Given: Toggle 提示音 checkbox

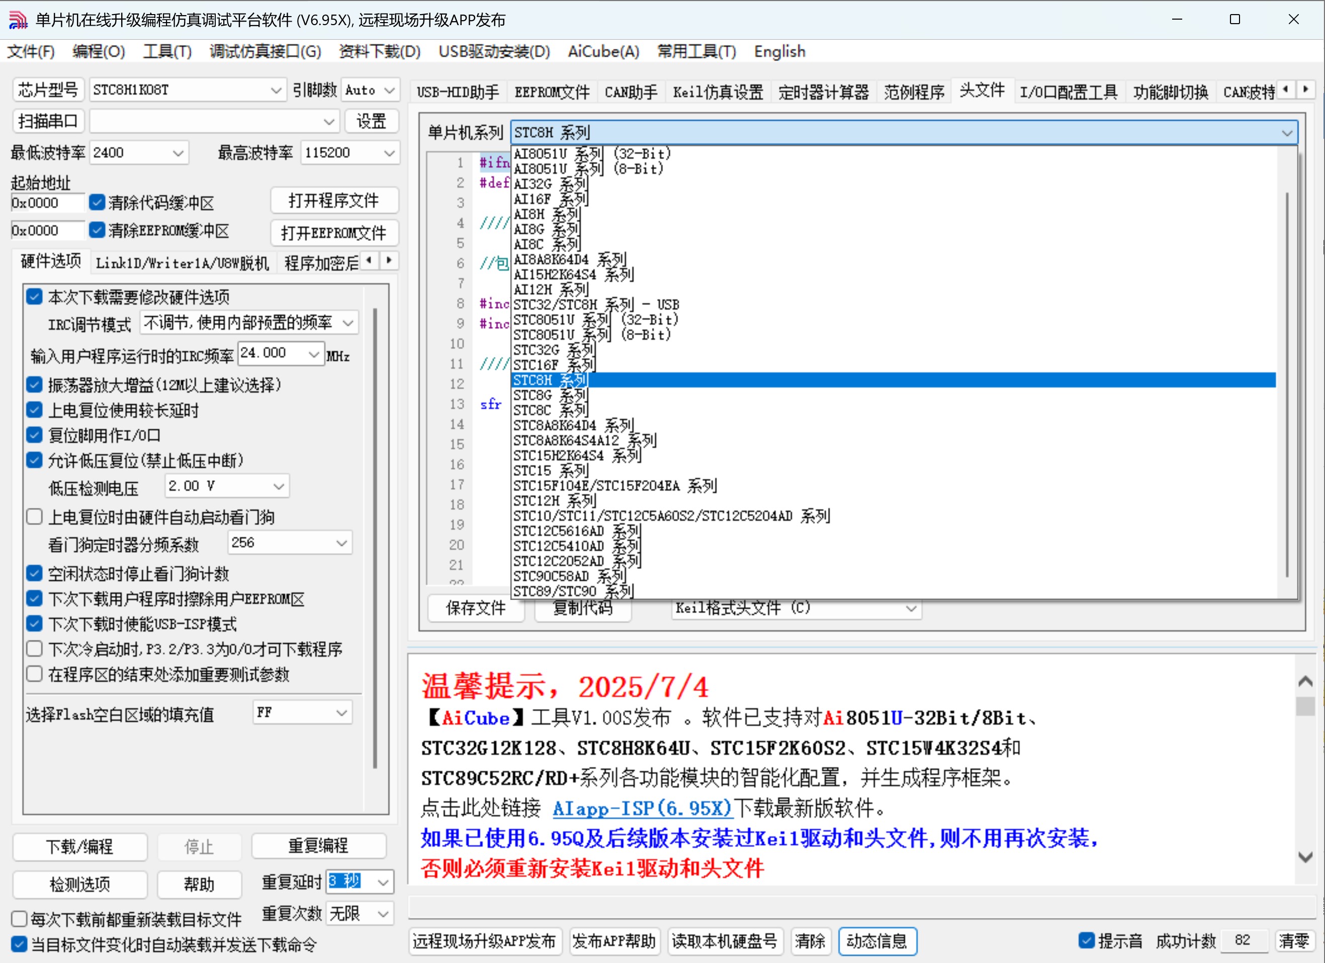Looking at the screenshot, I should click(1086, 940).
